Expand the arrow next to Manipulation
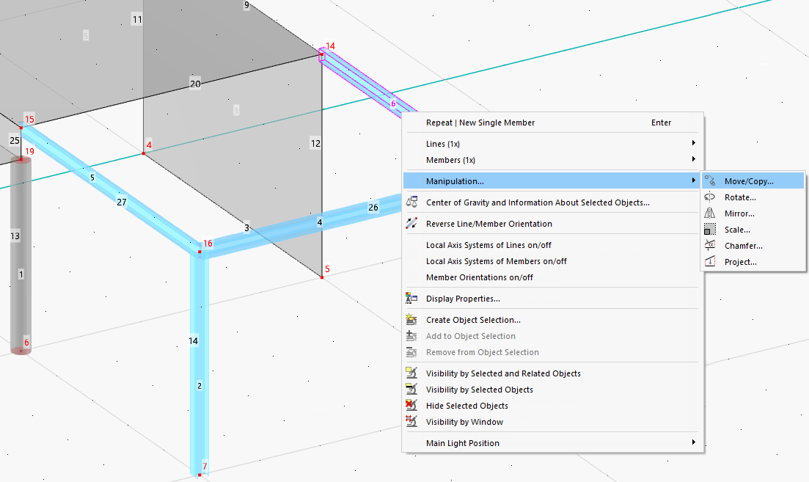 [693, 180]
